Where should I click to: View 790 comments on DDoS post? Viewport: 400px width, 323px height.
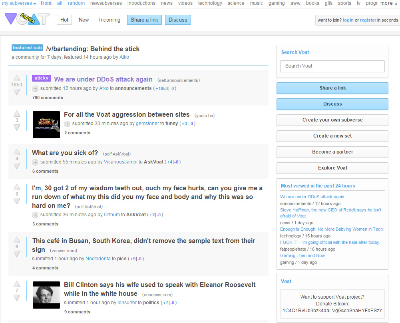click(48, 98)
